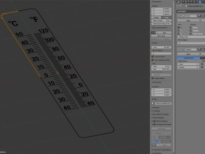Apply the Mirror modifier
205x154 pixels.
pyautogui.click(x=188, y=21)
